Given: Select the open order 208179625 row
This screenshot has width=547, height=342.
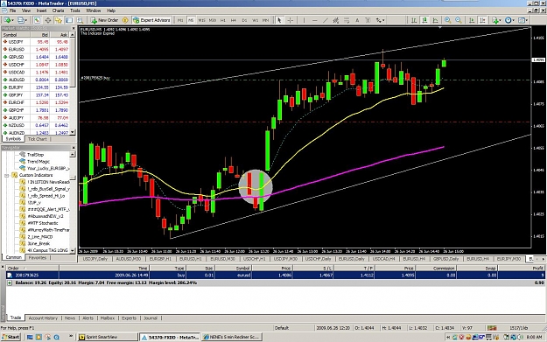Looking at the screenshot, I should (x=275, y=275).
